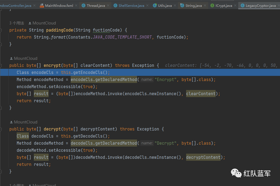Click the paddingCode method name
The height and width of the screenshot is (186, 280).
click(60, 30)
